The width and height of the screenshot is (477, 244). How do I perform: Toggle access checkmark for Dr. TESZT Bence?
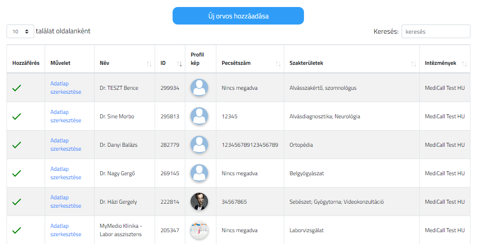17,88
